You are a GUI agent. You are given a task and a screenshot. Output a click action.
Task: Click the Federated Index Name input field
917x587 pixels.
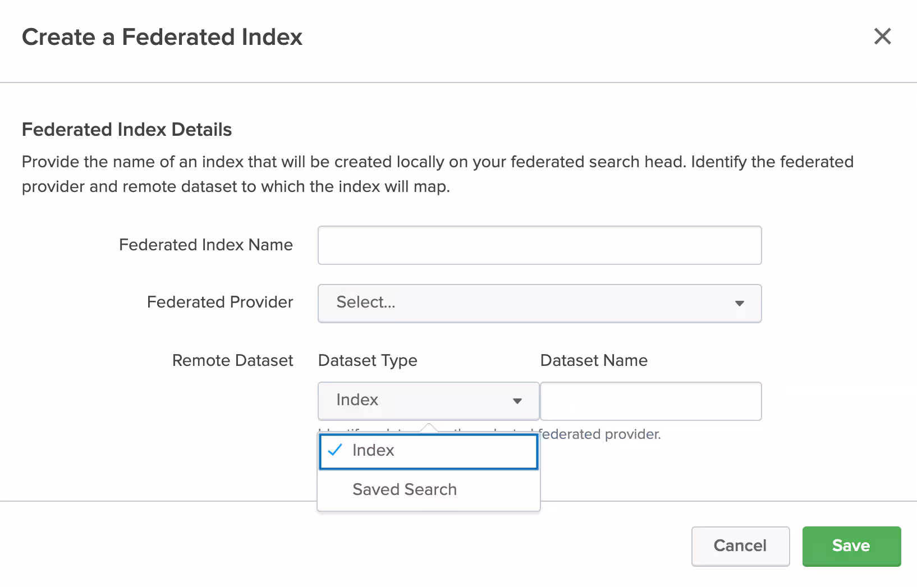539,245
